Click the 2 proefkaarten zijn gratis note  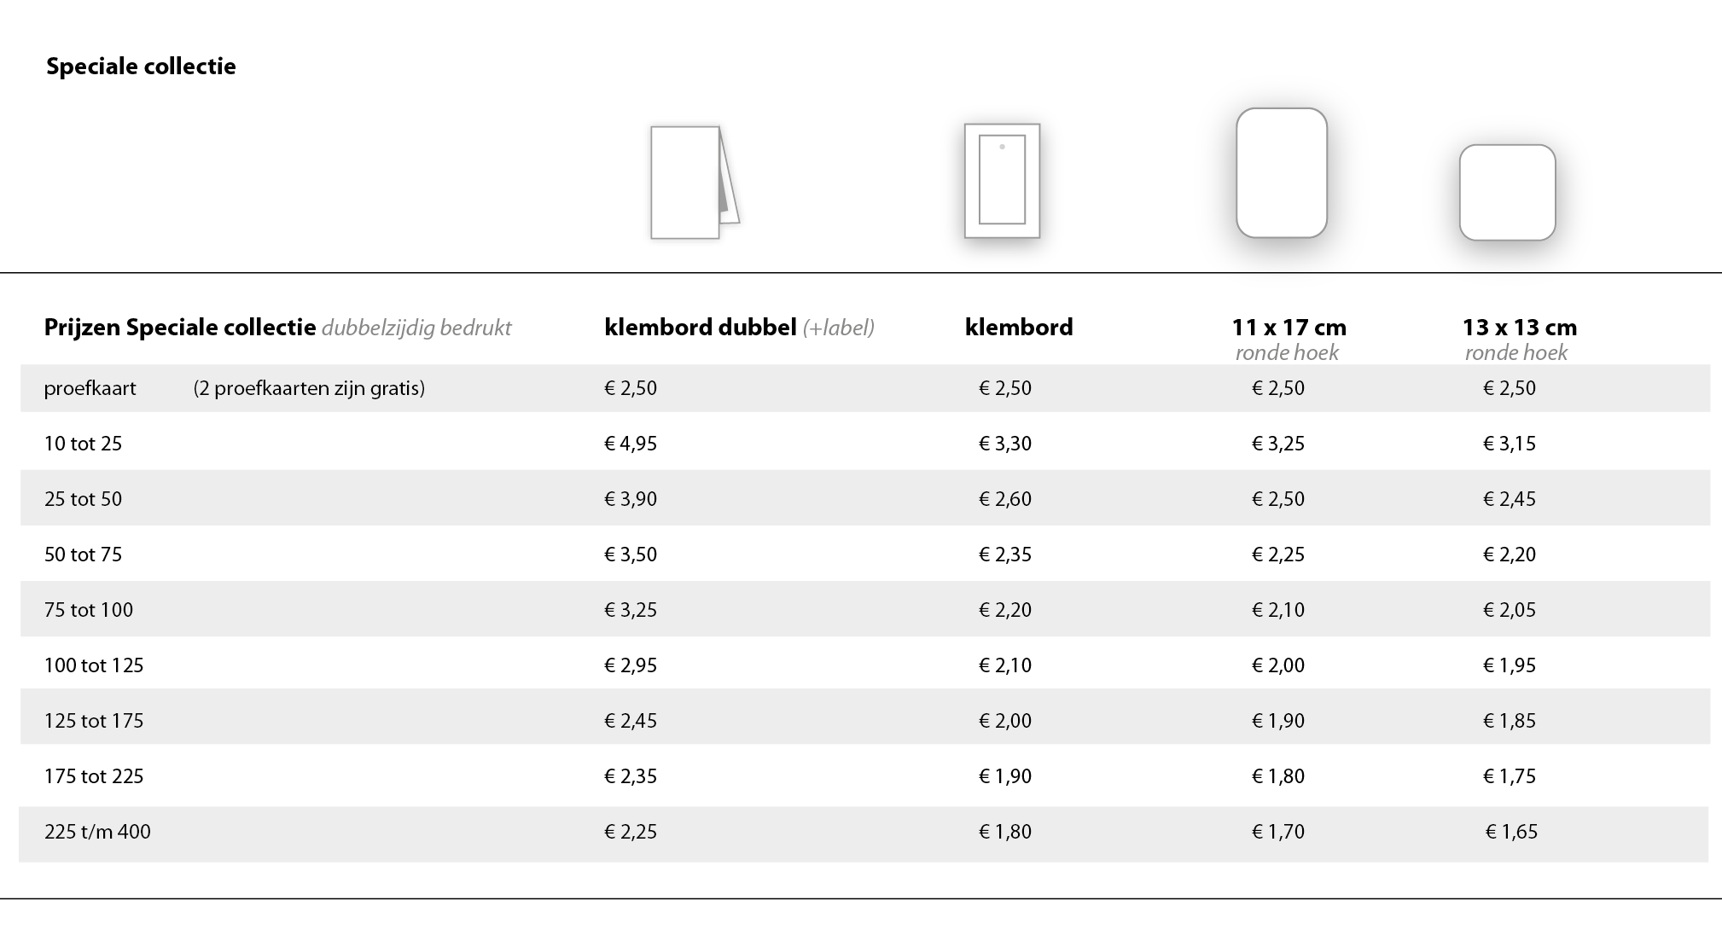coord(309,388)
